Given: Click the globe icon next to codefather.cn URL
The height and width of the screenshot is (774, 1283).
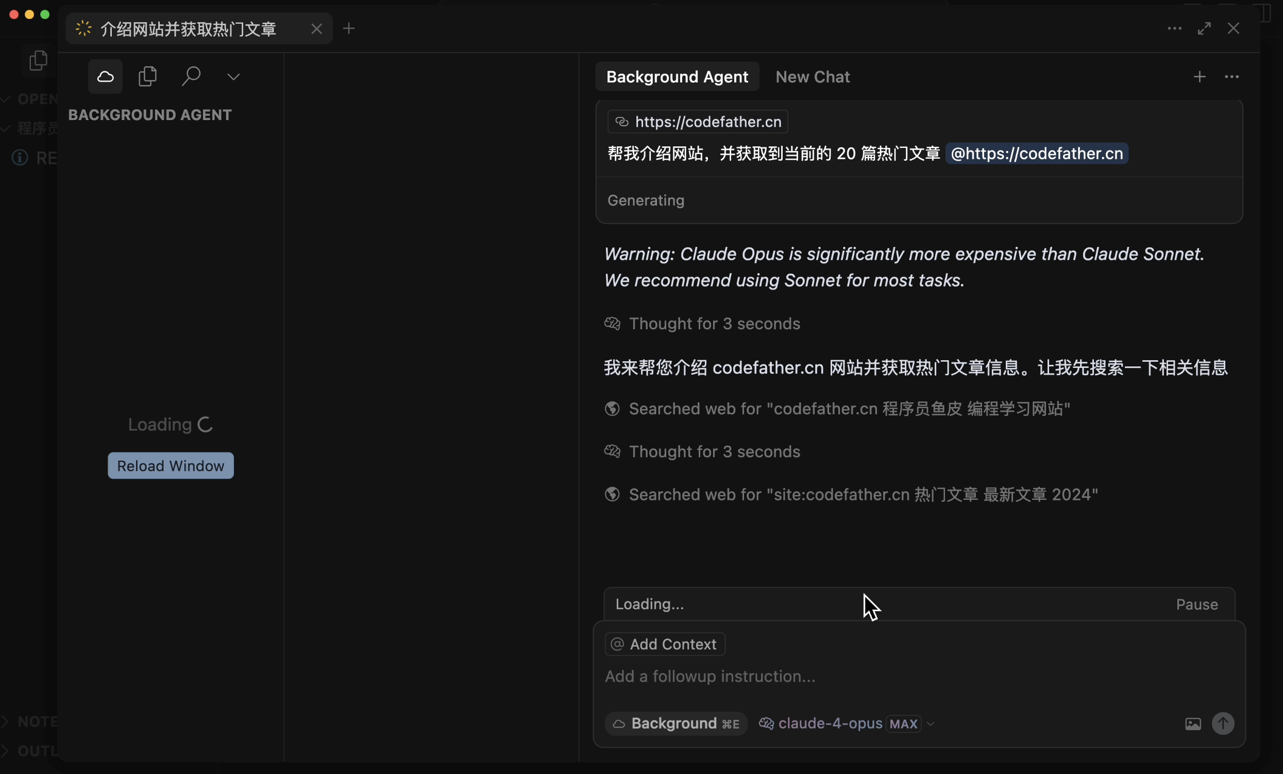Looking at the screenshot, I should 622,122.
